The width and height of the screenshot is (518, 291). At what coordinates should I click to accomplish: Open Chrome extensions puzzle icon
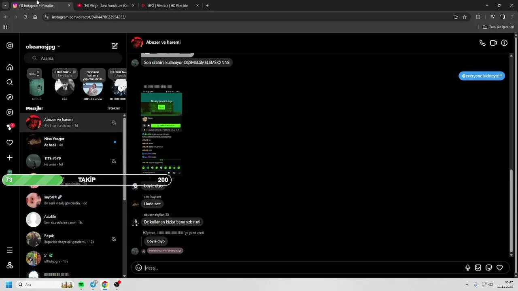point(478,17)
